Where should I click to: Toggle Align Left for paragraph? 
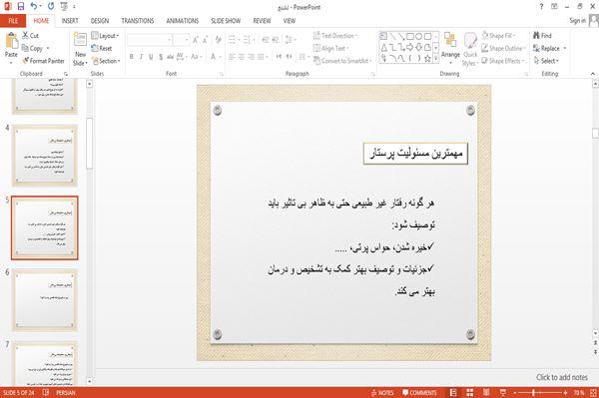(232, 57)
